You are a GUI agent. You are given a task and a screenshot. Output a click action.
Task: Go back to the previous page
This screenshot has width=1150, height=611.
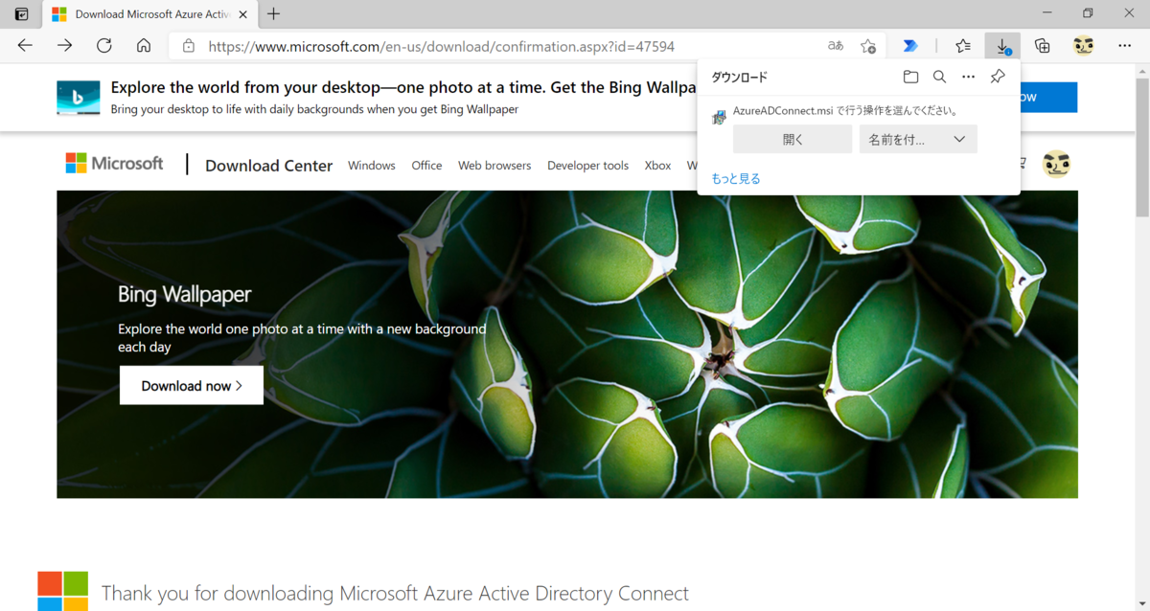[x=25, y=45]
